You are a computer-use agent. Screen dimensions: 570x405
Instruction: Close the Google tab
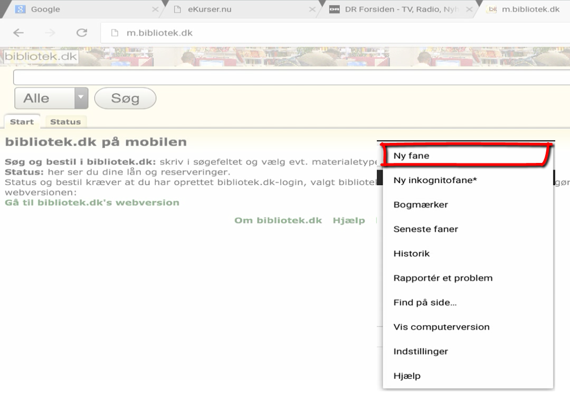coord(155,9)
